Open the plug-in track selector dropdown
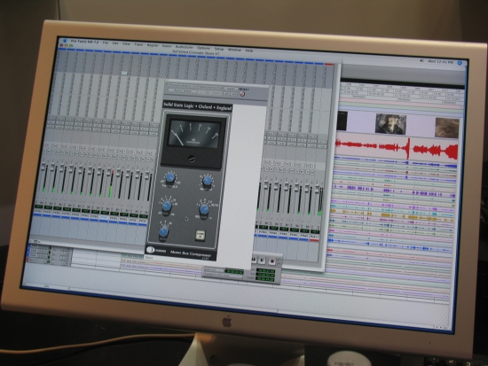Screen dimensions: 488x366 pyautogui.click(x=180, y=85)
